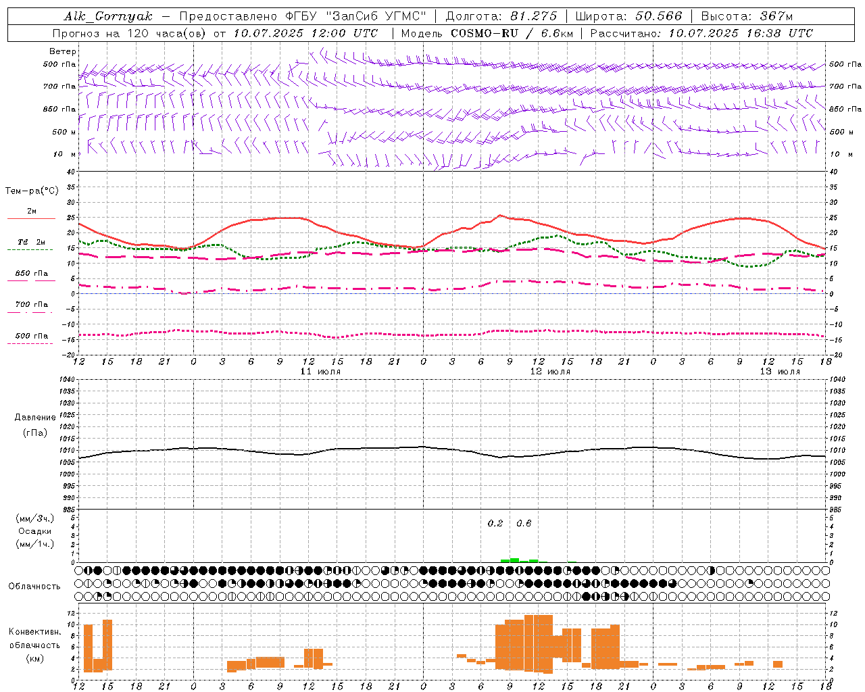Click the '2м' legend label above red line
This screenshot has width=865, height=692.
tap(32, 211)
